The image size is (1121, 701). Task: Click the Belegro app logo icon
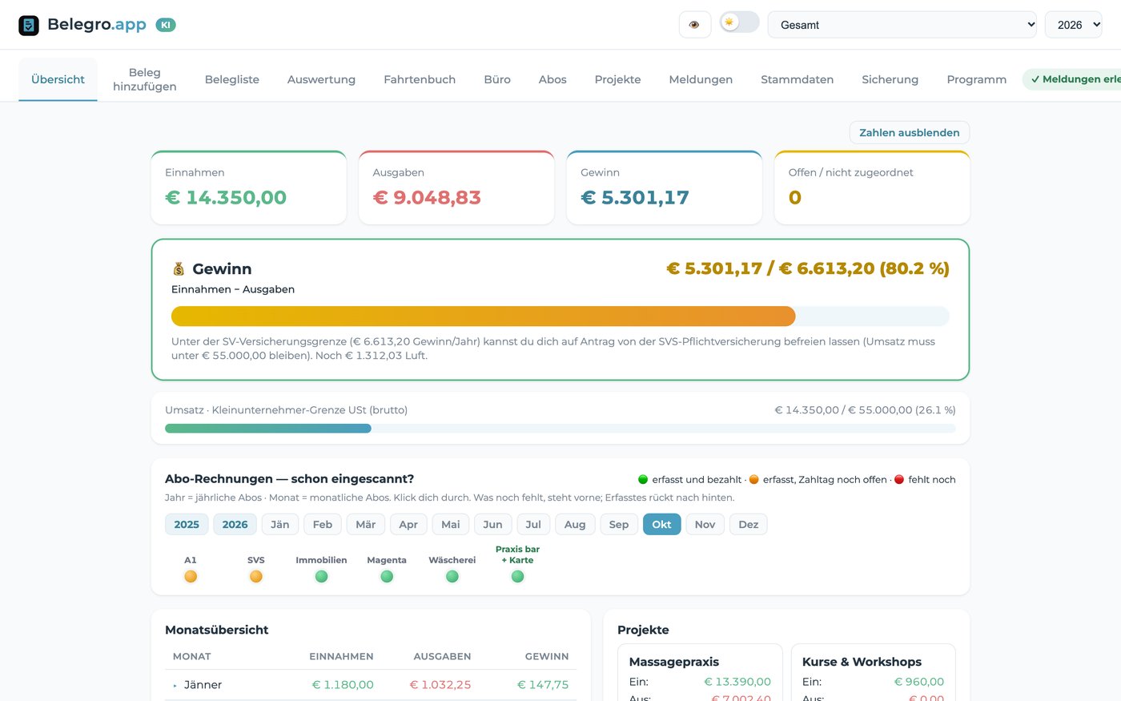tap(29, 25)
